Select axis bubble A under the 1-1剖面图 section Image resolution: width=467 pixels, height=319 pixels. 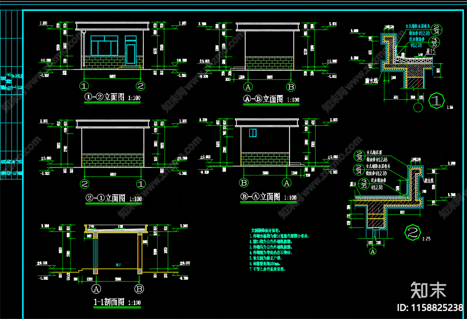tap(96, 289)
